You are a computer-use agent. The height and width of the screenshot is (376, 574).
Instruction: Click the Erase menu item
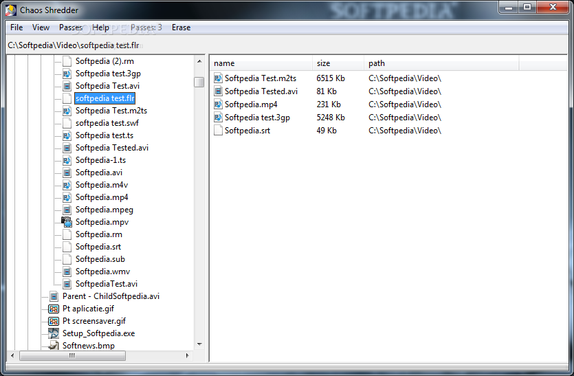(181, 27)
